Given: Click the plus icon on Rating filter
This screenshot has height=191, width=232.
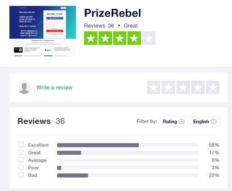Looking at the screenshot, I should tap(181, 121).
